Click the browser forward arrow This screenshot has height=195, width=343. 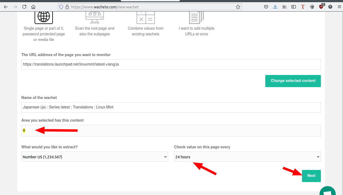15,7
